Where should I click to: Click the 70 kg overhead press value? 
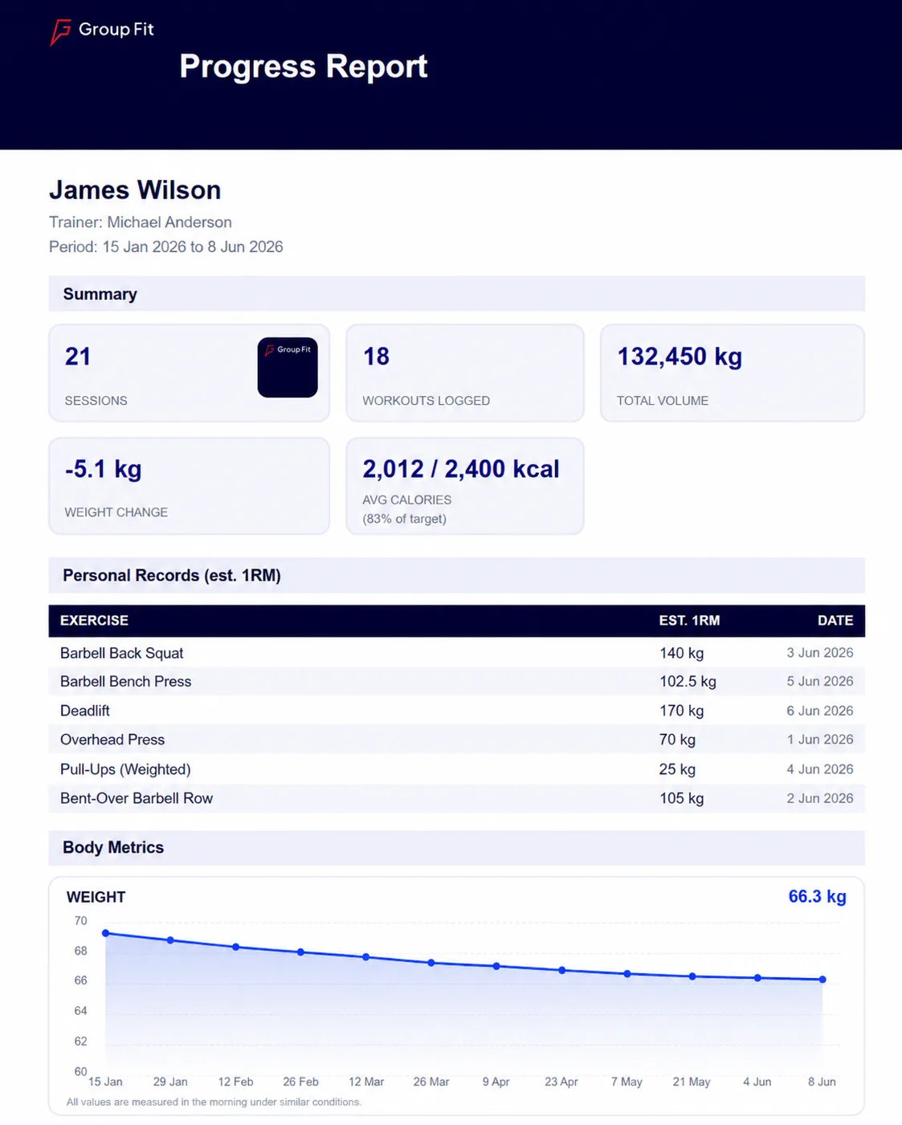coord(677,740)
